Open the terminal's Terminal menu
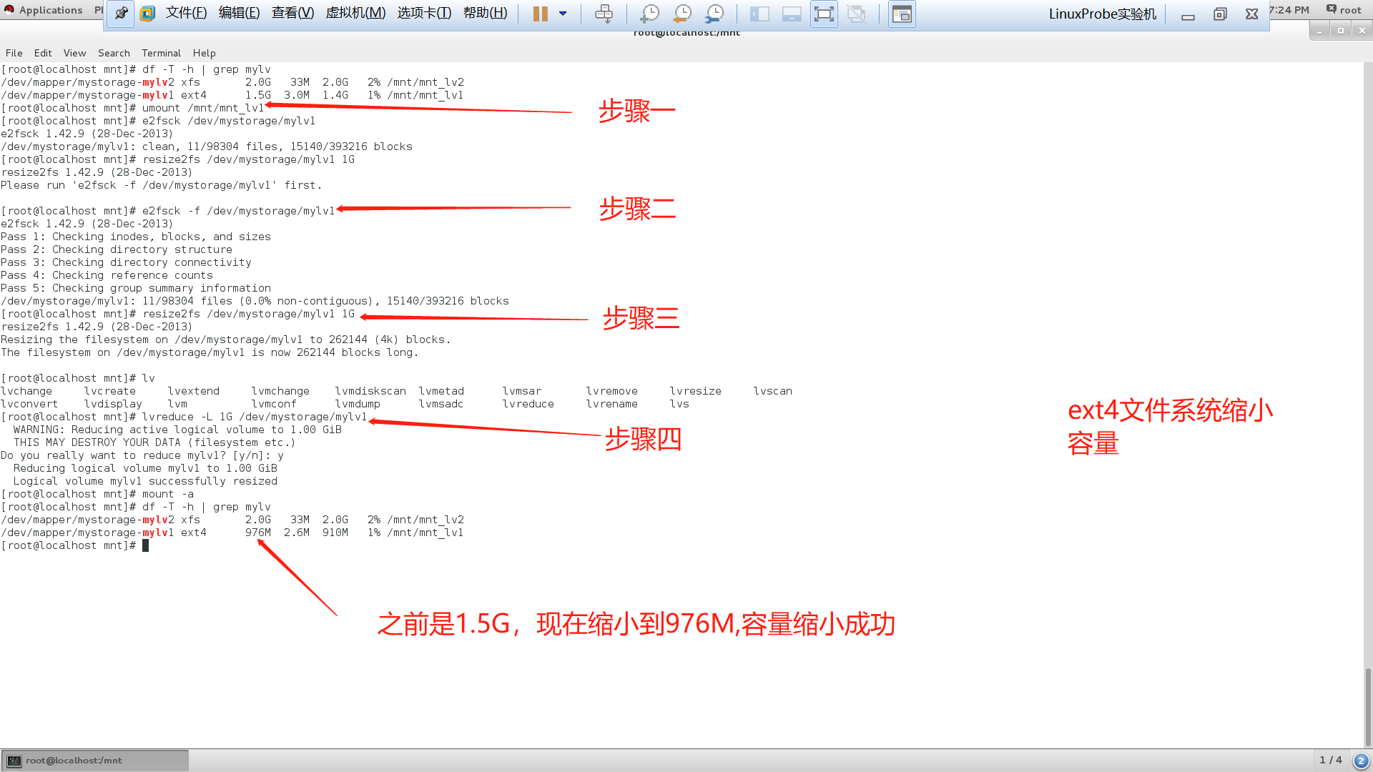The image size is (1373, 772). 161,53
